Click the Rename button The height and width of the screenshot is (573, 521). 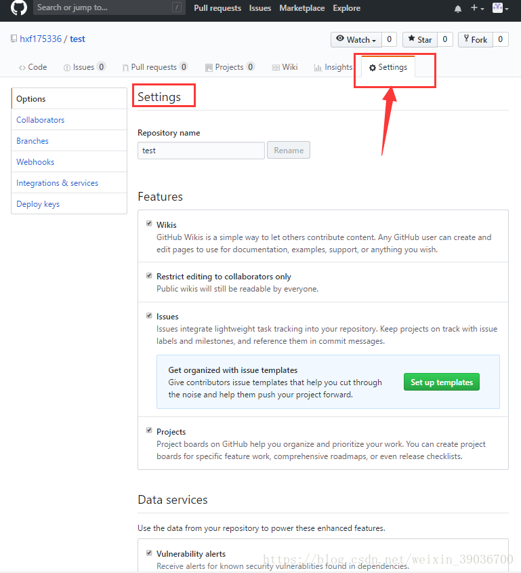tap(289, 150)
